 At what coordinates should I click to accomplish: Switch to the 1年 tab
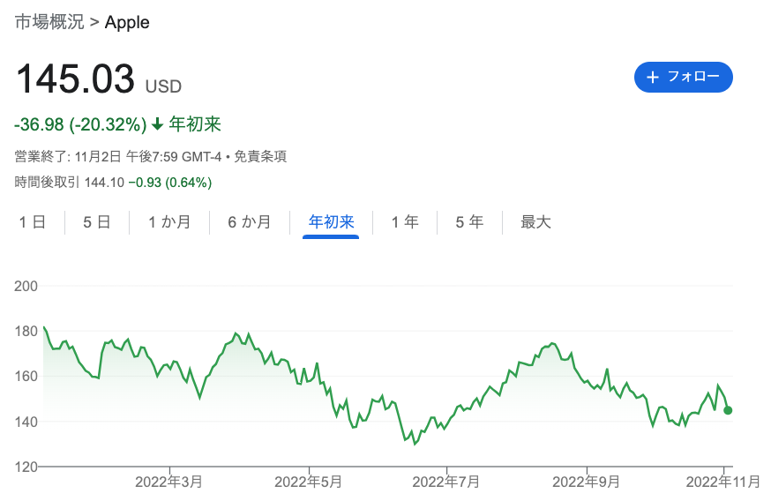(405, 222)
